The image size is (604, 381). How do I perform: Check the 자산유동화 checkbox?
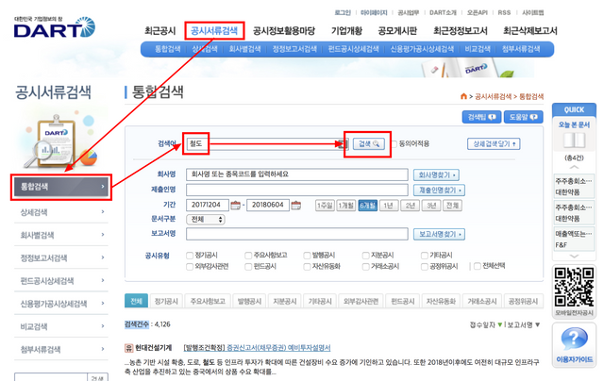[x=307, y=267]
